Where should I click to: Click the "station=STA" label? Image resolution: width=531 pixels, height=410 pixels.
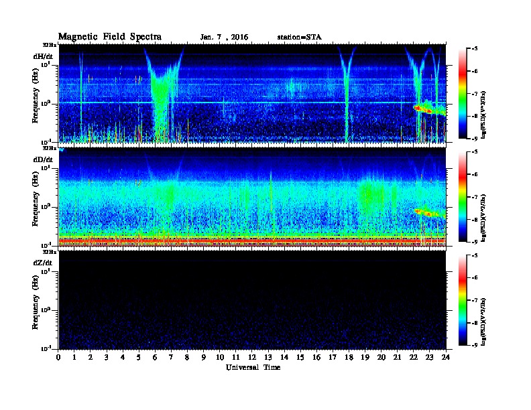point(299,38)
